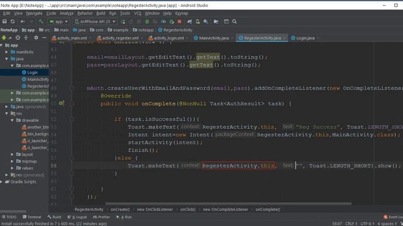
Task: Hide the Project panel with minus icon
Action: tap(44, 38)
